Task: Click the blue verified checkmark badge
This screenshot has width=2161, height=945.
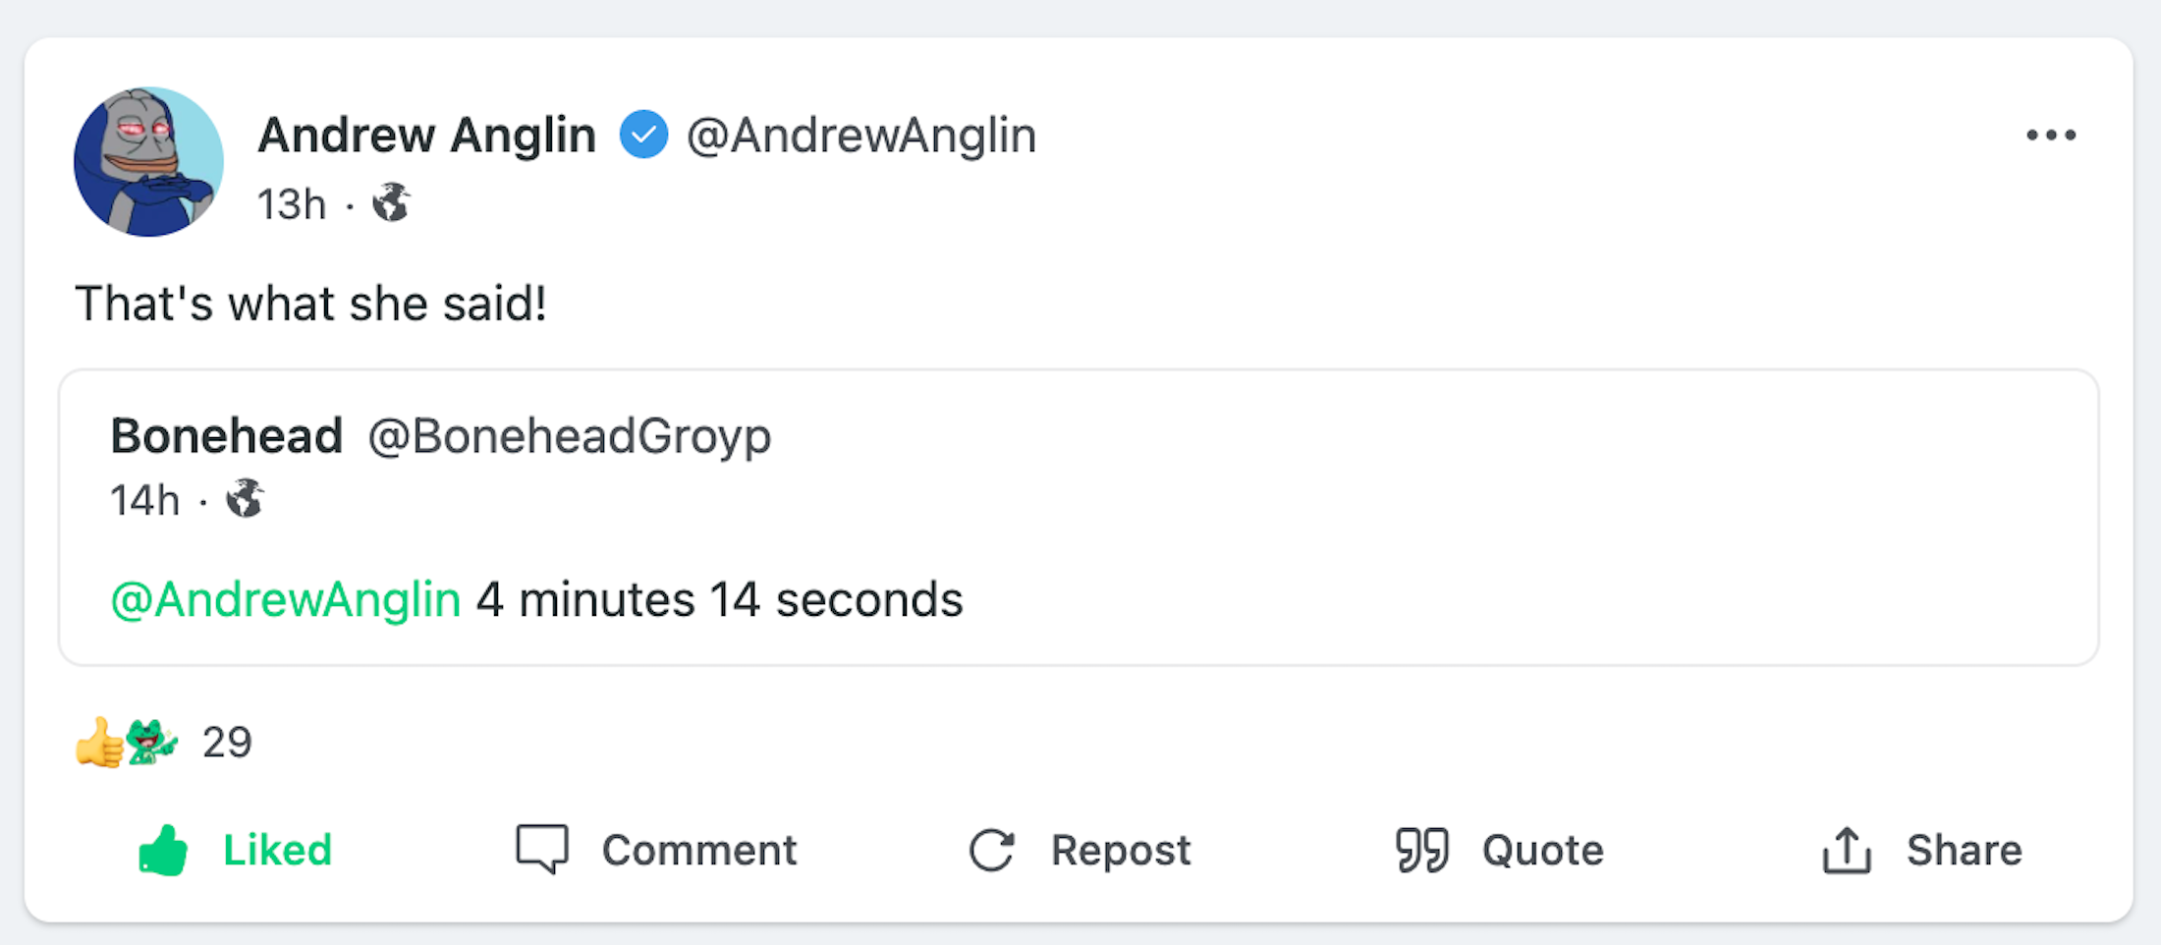Action: click(643, 135)
